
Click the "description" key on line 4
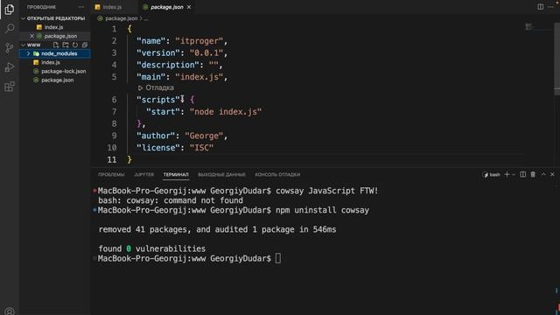pyautogui.click(x=168, y=65)
